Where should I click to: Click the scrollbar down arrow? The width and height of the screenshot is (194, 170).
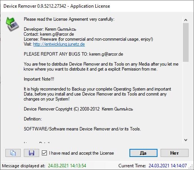pos(186,140)
